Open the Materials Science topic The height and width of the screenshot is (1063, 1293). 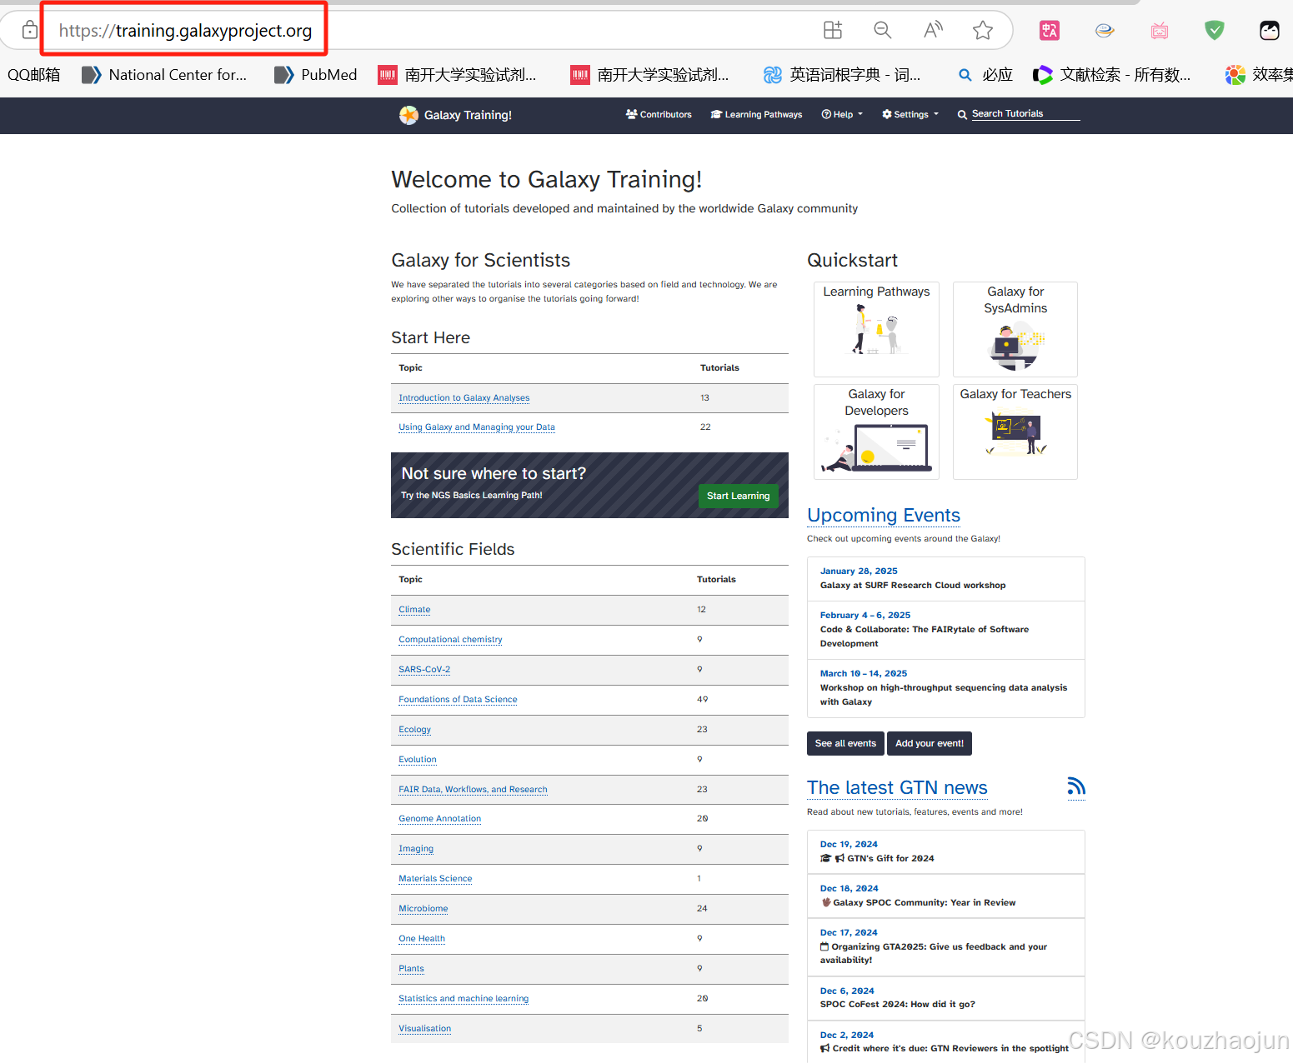pos(435,879)
